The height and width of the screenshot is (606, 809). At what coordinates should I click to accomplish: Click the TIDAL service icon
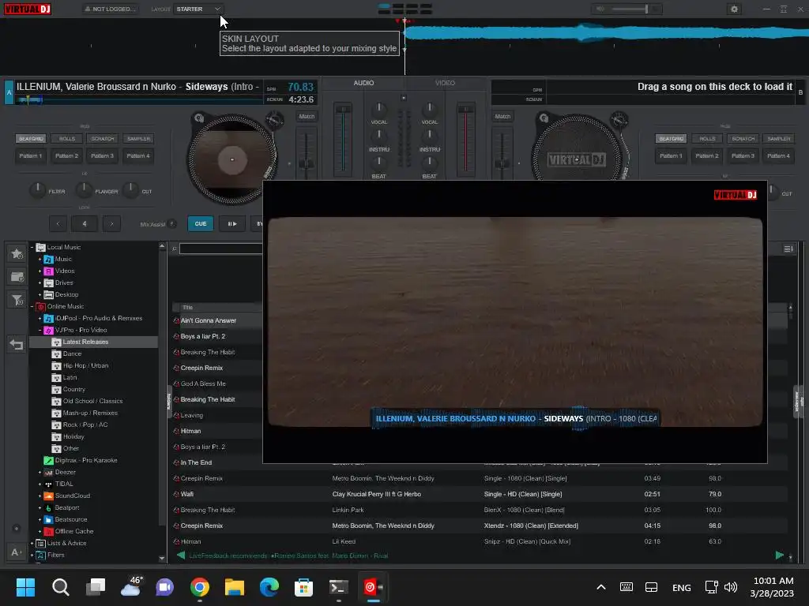point(48,484)
